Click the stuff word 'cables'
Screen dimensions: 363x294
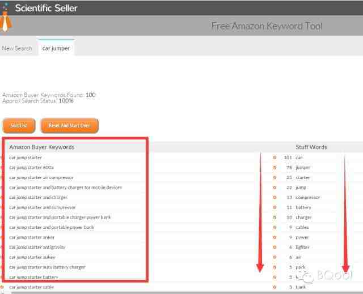(302, 227)
